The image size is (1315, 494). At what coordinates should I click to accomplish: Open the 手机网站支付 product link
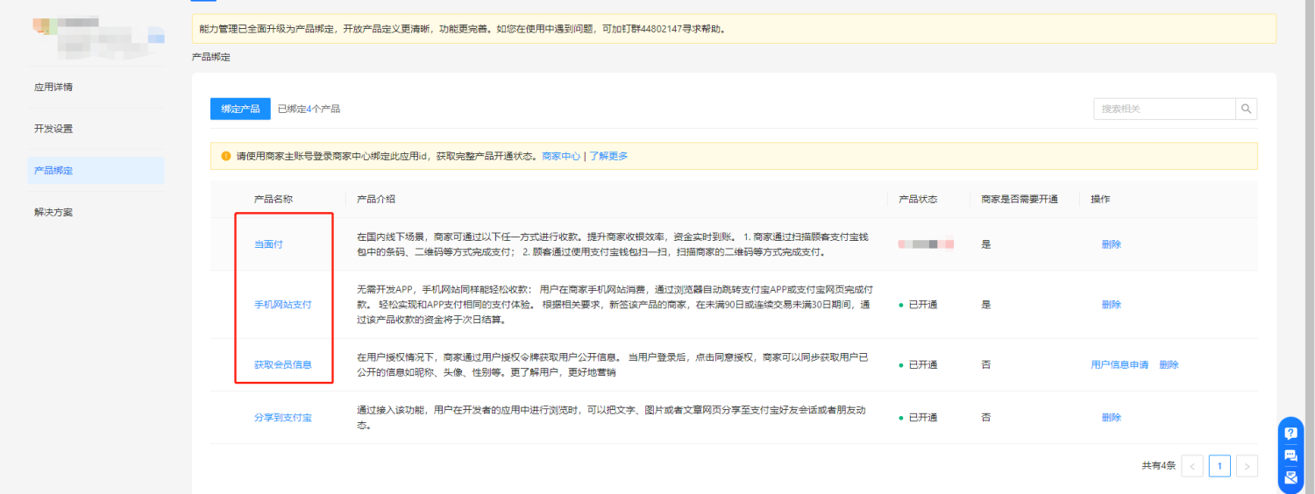[x=282, y=305]
